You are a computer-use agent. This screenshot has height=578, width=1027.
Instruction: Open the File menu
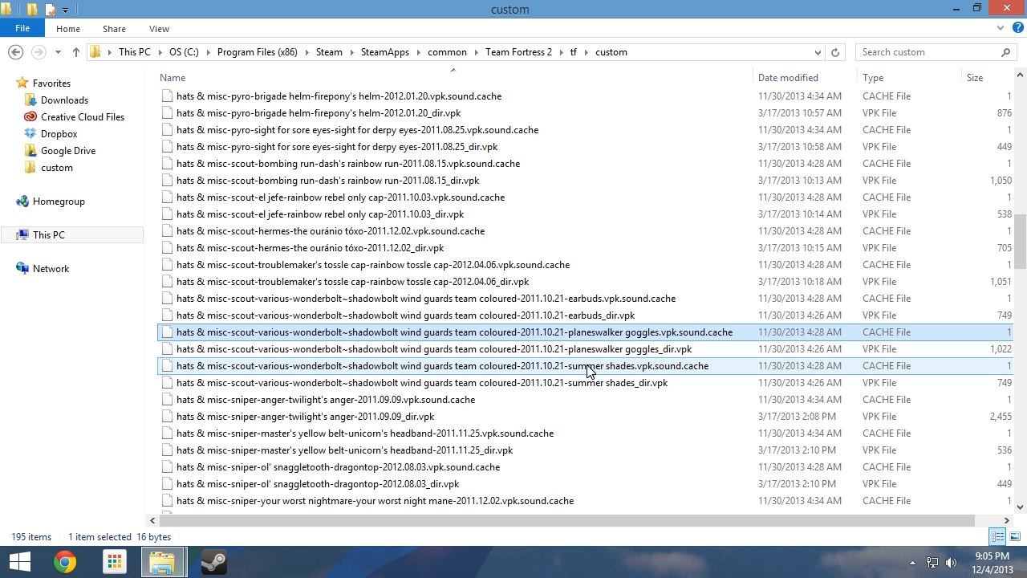(22, 28)
